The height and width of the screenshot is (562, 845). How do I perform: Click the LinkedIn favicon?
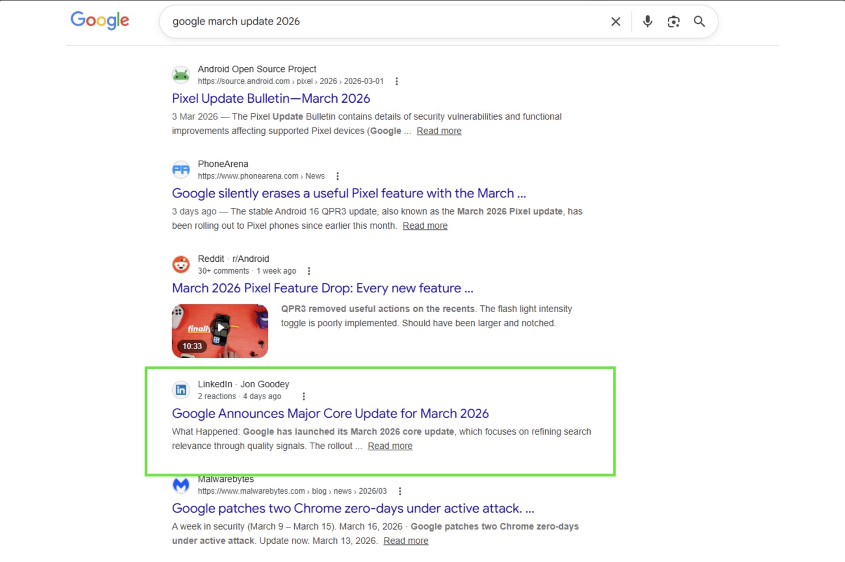(181, 389)
